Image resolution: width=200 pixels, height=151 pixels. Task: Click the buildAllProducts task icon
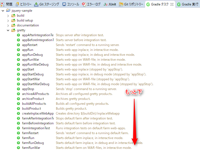click(19, 104)
